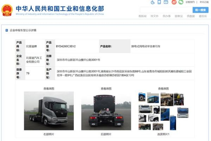Open the RSS订阅 link
Screen dimensions: 211x141
coord(204,2)
